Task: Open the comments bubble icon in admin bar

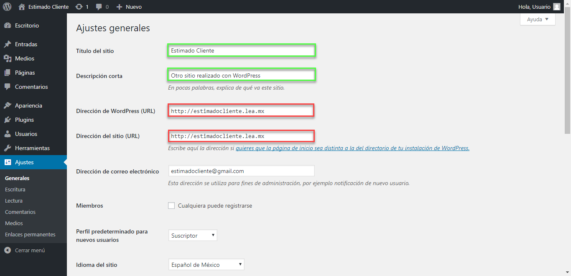Action: (x=99, y=7)
